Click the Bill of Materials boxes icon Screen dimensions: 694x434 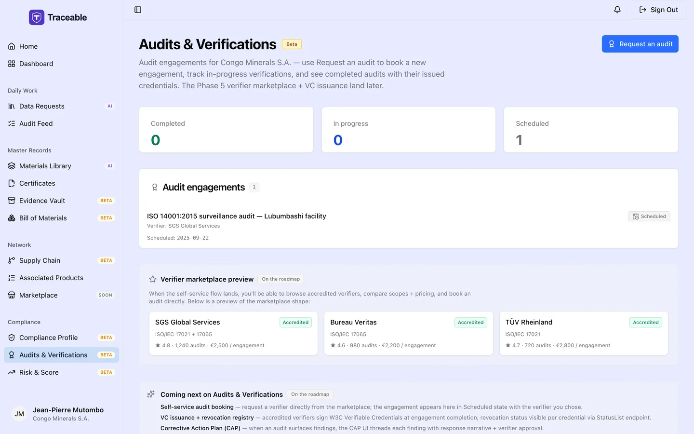tap(12, 218)
